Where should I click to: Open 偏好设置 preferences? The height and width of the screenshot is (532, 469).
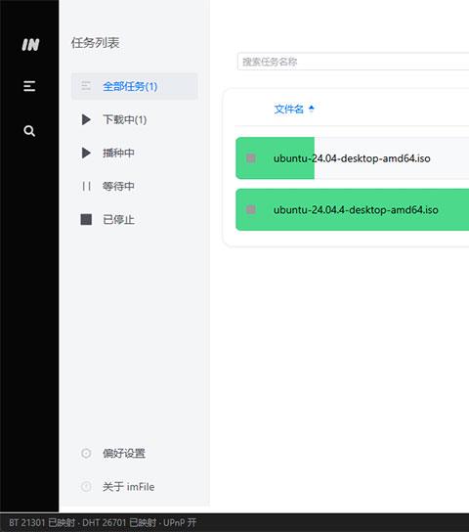coord(135,454)
